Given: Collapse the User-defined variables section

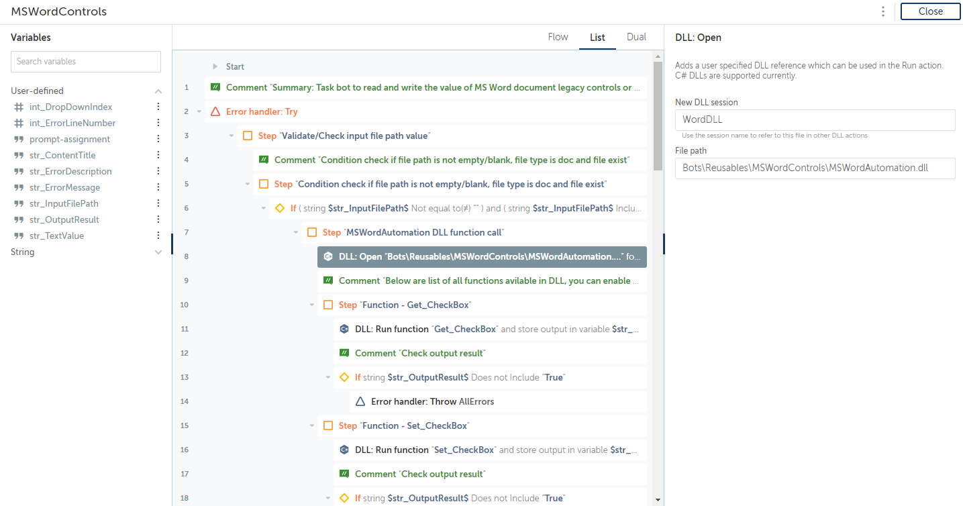Looking at the screenshot, I should point(158,91).
